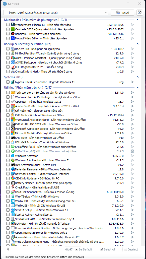Select the WinNTSetup checkbox
Viewport: 146px width, 259px height.
8,197
